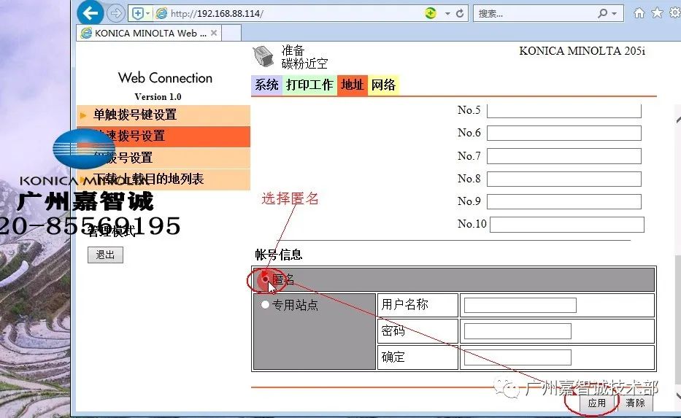Expand the address bar history dropdown
The width and height of the screenshot is (681, 418).
tap(447, 14)
